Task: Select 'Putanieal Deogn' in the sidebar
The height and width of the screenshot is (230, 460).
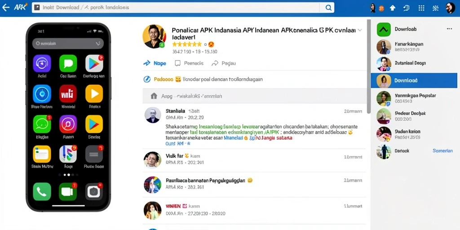Action: pos(414,63)
